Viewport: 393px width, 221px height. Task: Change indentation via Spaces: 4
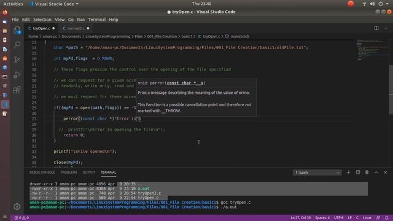322,218
